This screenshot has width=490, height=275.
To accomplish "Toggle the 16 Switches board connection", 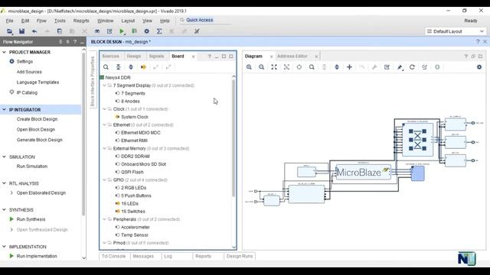I will click(x=117, y=212).
